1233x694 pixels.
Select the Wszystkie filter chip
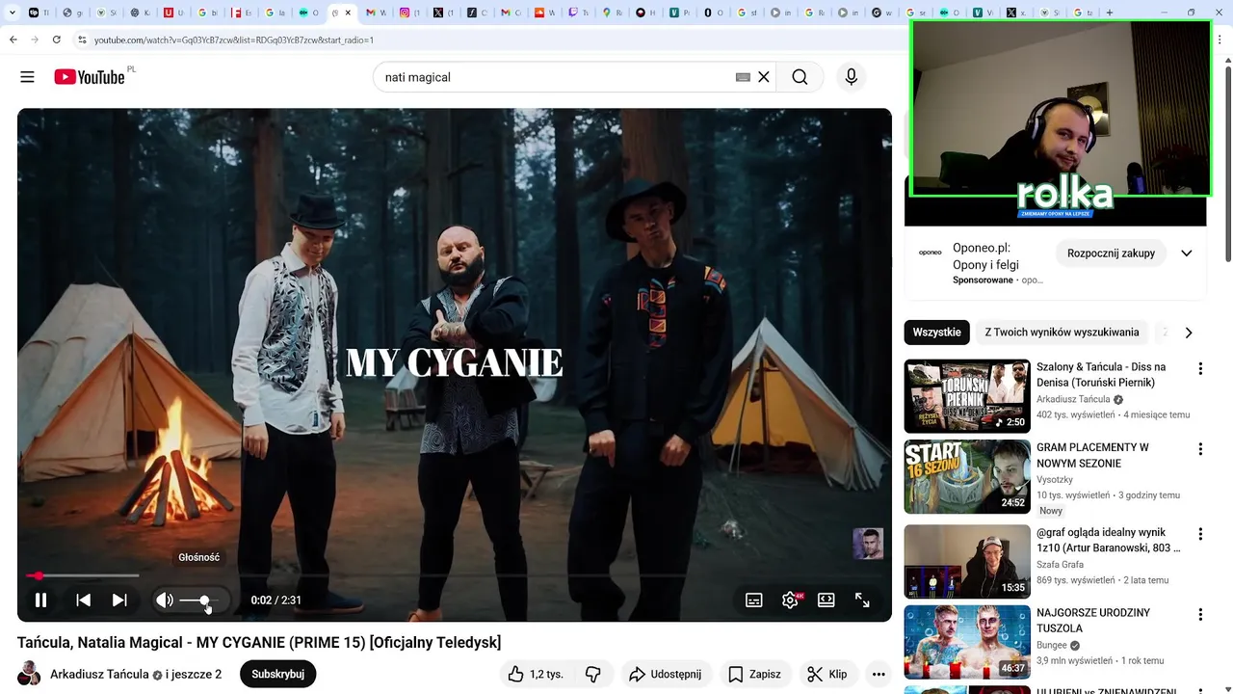pos(937,332)
